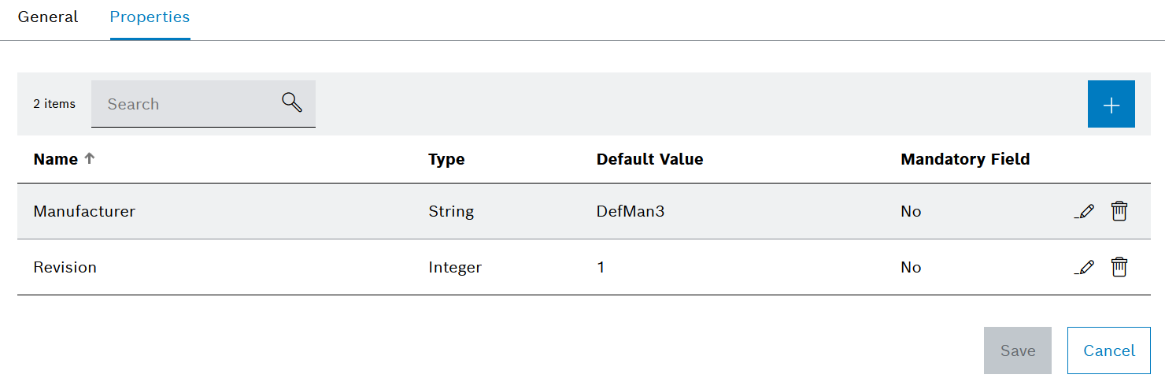Click the Integer type cell
1165x382 pixels.
click(x=455, y=267)
